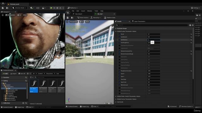202x113 pixels.
Task: Open the Platforms dropdown in the main toolbar
Action: point(73,8)
